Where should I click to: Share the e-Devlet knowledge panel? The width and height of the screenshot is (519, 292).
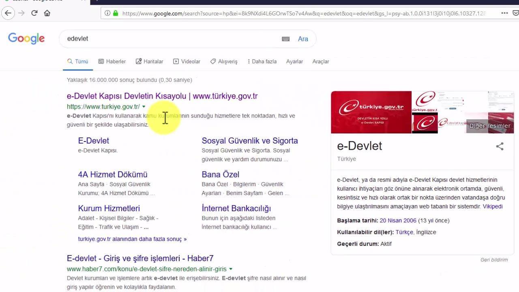coord(500,146)
